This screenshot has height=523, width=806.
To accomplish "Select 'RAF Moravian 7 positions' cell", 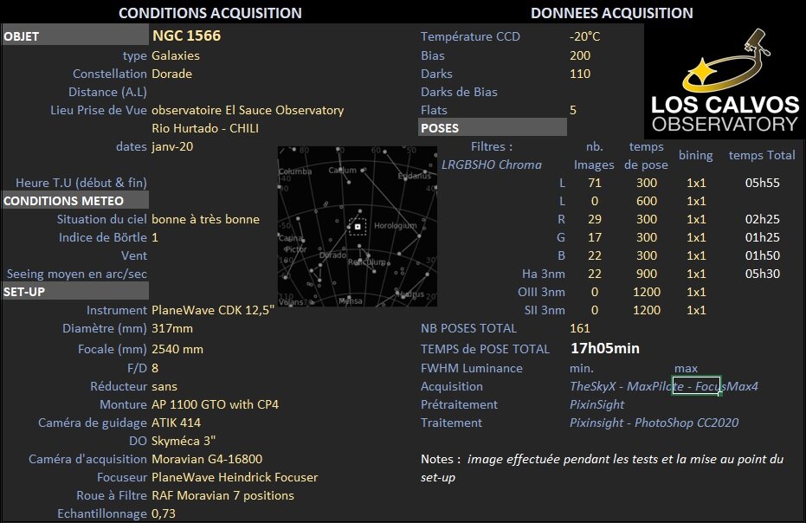I will [x=223, y=495].
